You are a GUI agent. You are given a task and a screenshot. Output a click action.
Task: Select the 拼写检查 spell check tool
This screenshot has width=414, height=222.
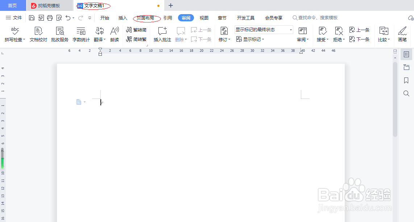tap(14, 34)
